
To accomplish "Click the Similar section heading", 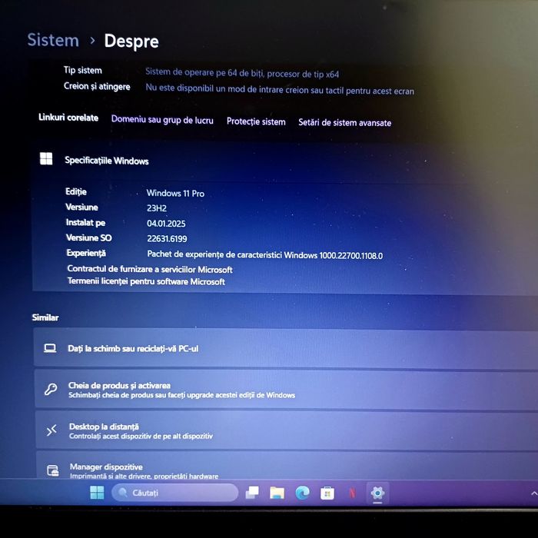I will (45, 317).
